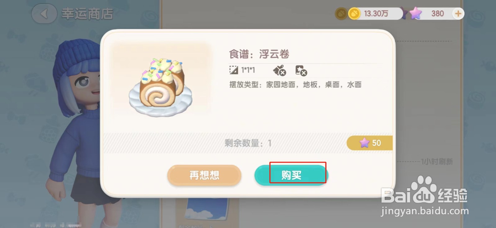Click the 摆放类型 placement description text
This screenshot has width=496, height=228.
point(295,84)
